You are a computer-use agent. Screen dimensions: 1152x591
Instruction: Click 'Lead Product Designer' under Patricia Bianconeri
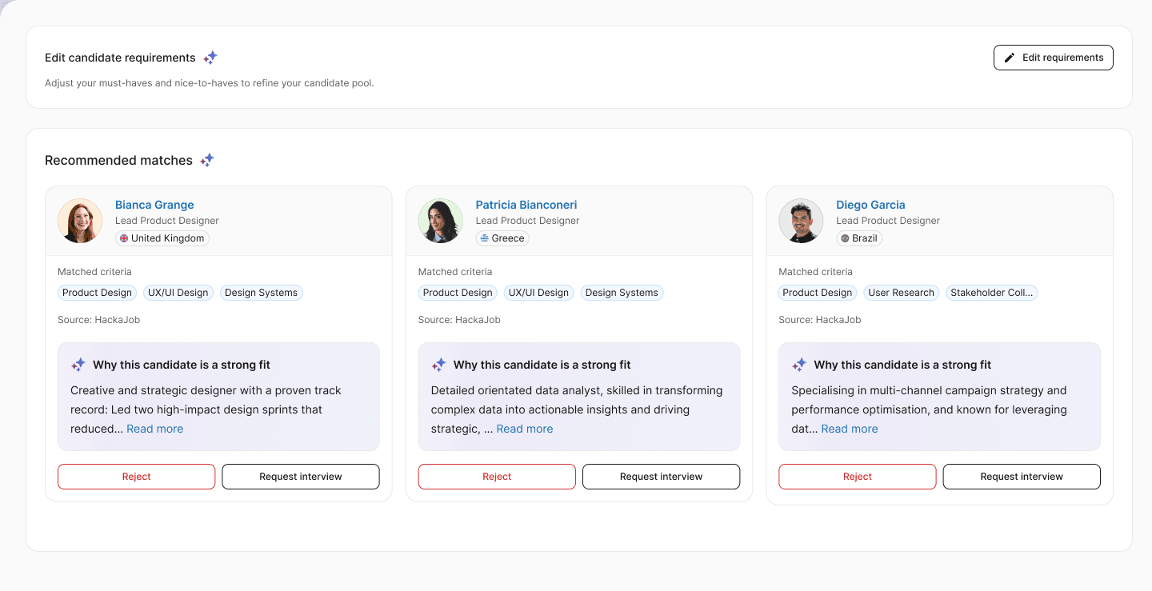pos(527,221)
